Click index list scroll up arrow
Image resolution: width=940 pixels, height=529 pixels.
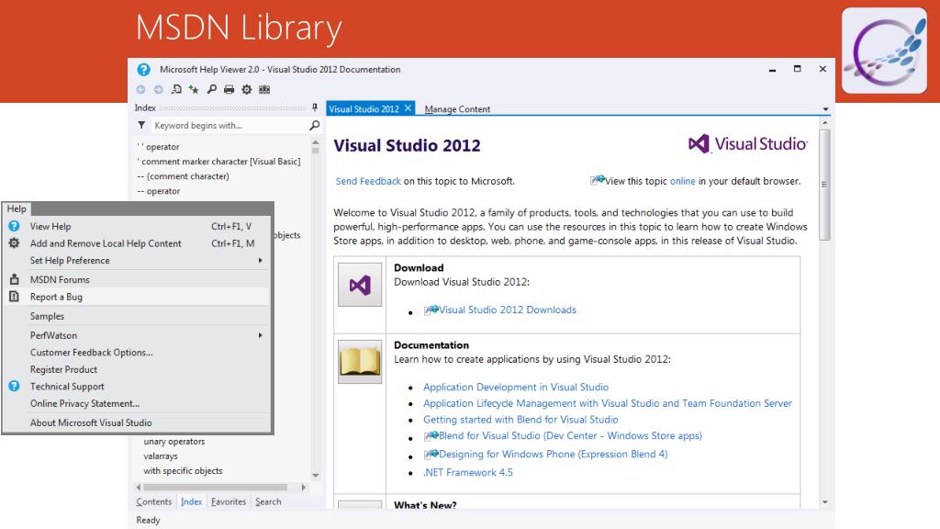316,142
